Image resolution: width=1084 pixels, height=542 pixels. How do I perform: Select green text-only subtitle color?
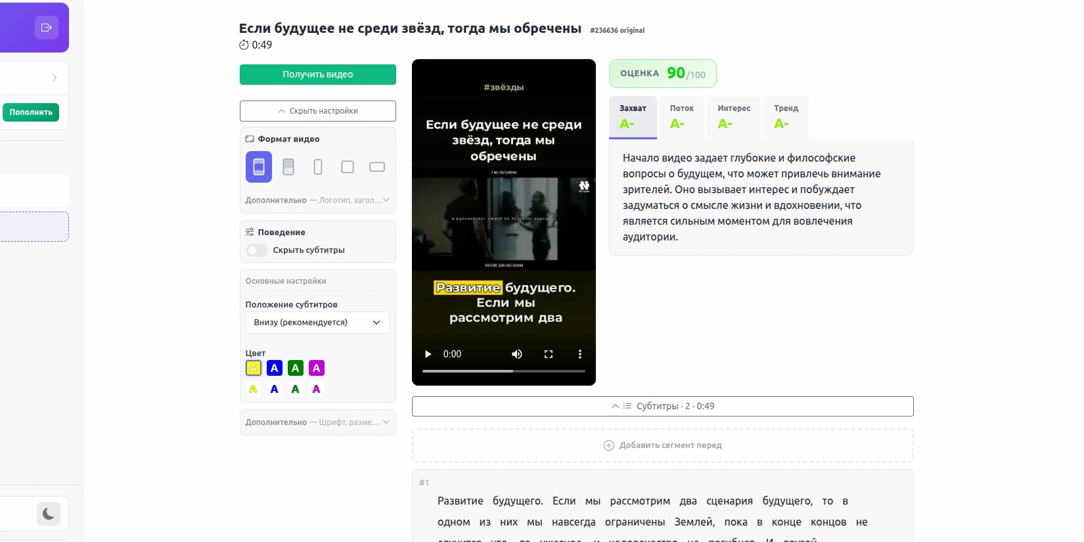[x=296, y=389]
